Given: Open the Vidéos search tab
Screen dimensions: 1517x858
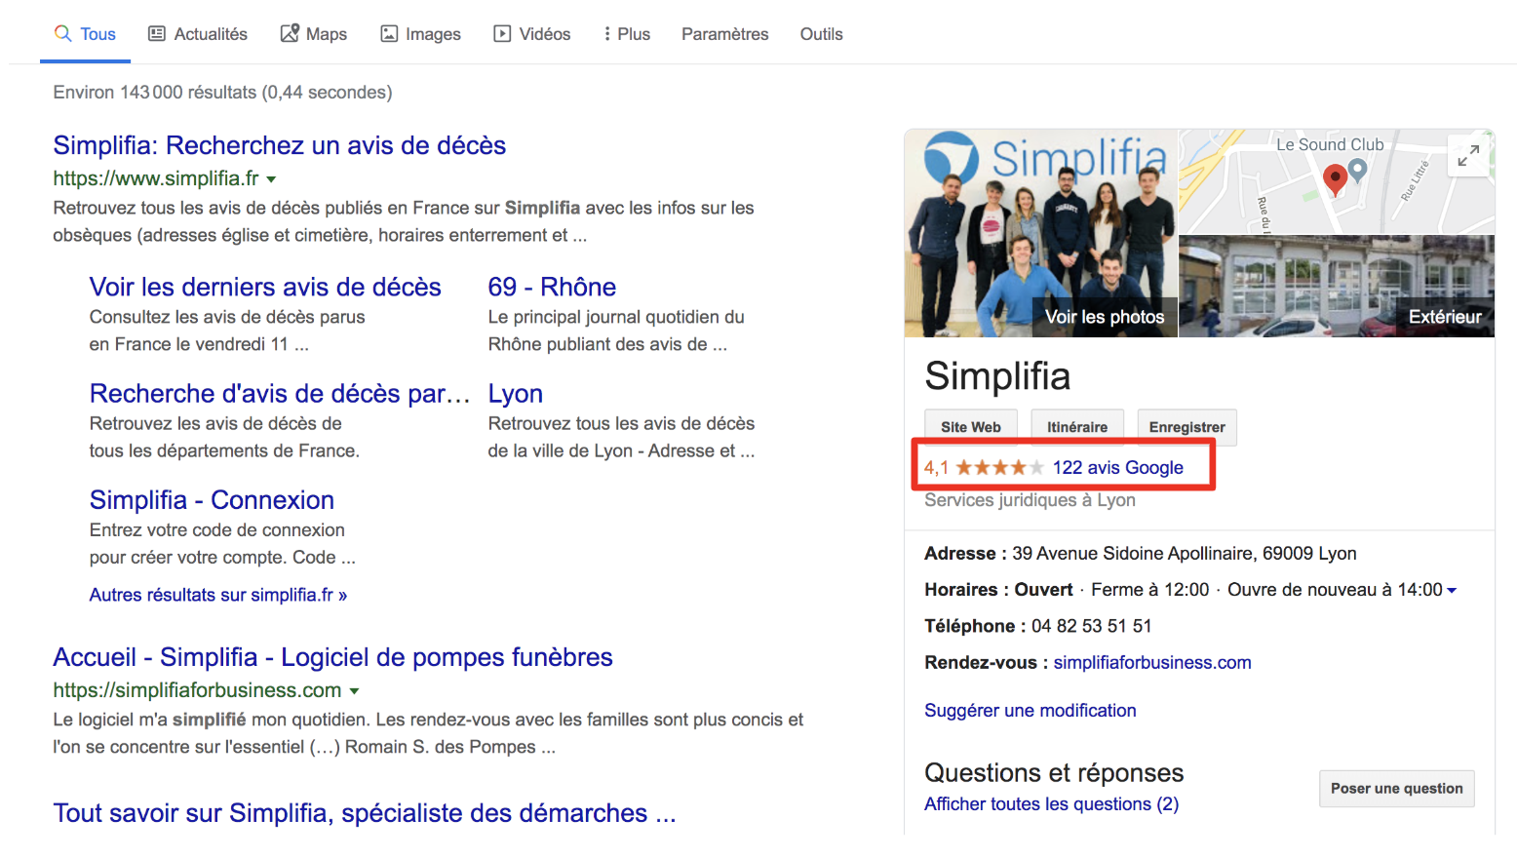Looking at the screenshot, I should (532, 34).
